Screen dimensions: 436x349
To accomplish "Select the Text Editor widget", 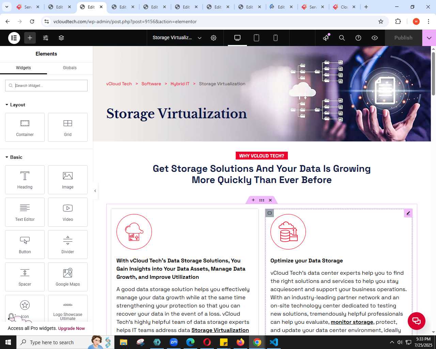I will [x=25, y=212].
